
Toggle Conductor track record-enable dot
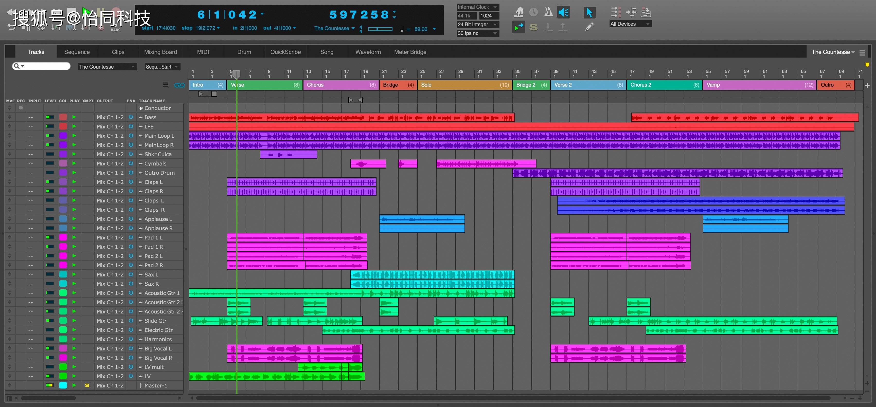21,108
